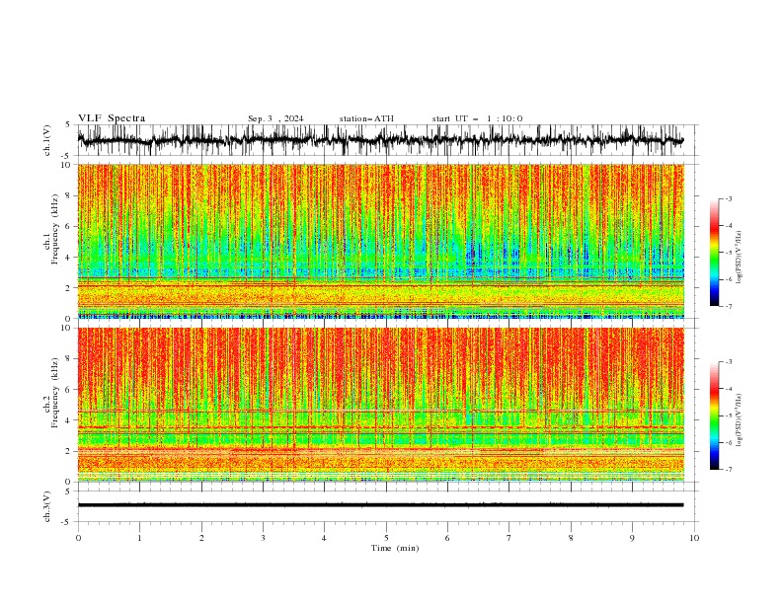Image resolution: width=782 pixels, height=604 pixels.
Task: Click the 'Time (min)' axis label
Action: [x=395, y=548]
